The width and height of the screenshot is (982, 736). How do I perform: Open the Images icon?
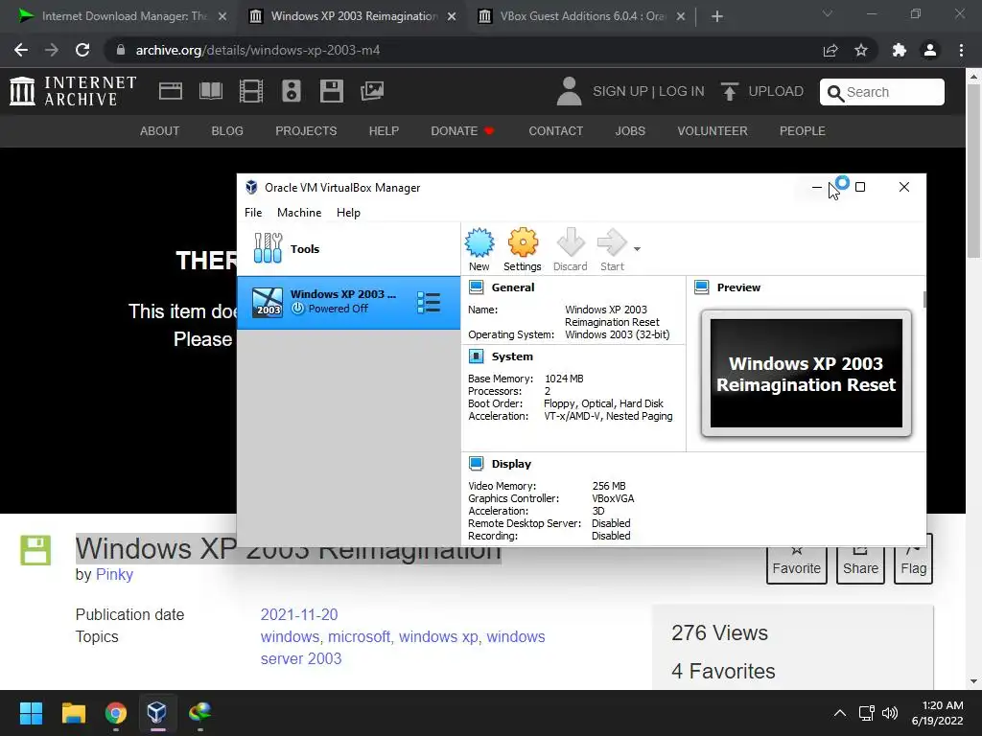372,91
